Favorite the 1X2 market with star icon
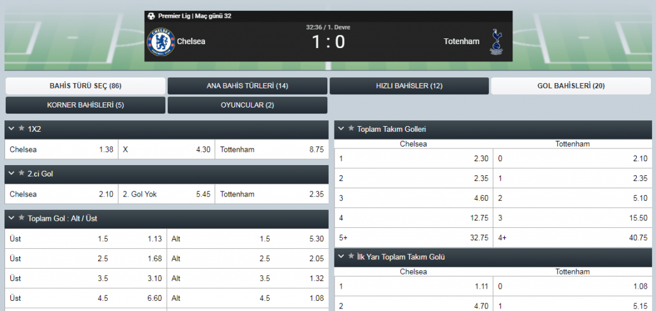 point(22,129)
